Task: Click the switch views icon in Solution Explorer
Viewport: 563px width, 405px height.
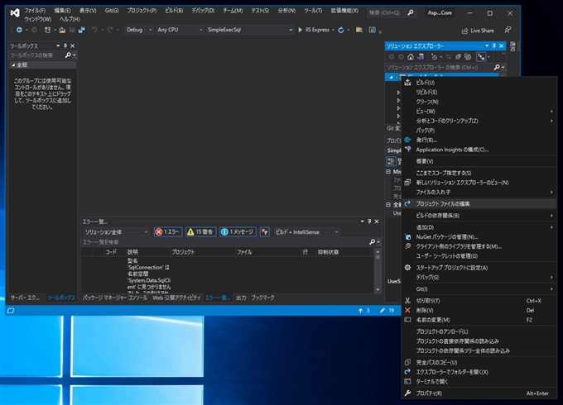Action: coord(421,57)
